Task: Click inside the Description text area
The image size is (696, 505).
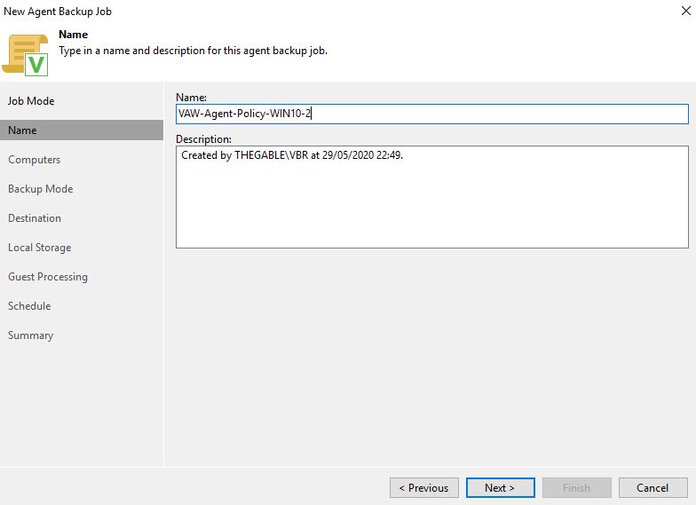Action: point(431,197)
